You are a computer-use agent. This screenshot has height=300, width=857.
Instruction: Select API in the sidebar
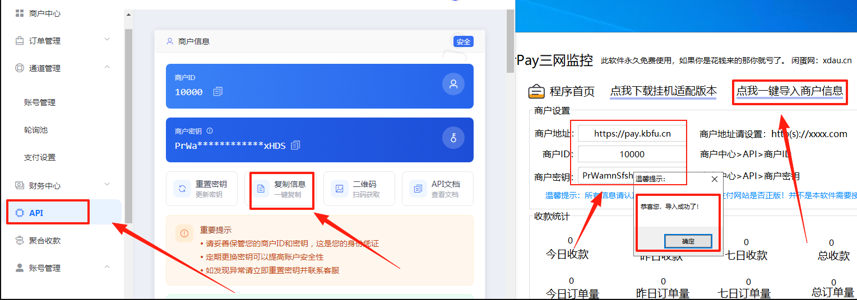[36, 213]
